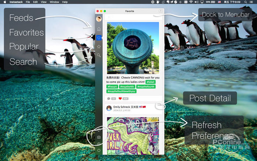This screenshot has height=161, width=257.
Task: Open comments via the speech bubble icon
Action: pos(109,99)
